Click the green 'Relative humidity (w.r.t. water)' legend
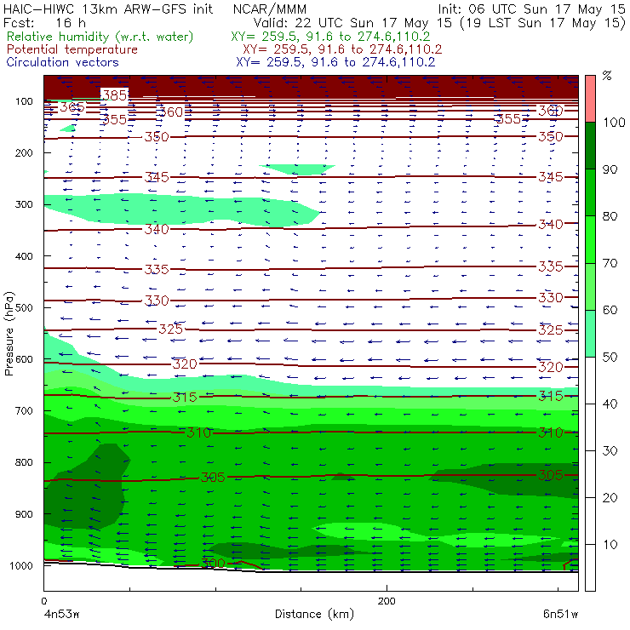The image size is (630, 630). point(100,37)
